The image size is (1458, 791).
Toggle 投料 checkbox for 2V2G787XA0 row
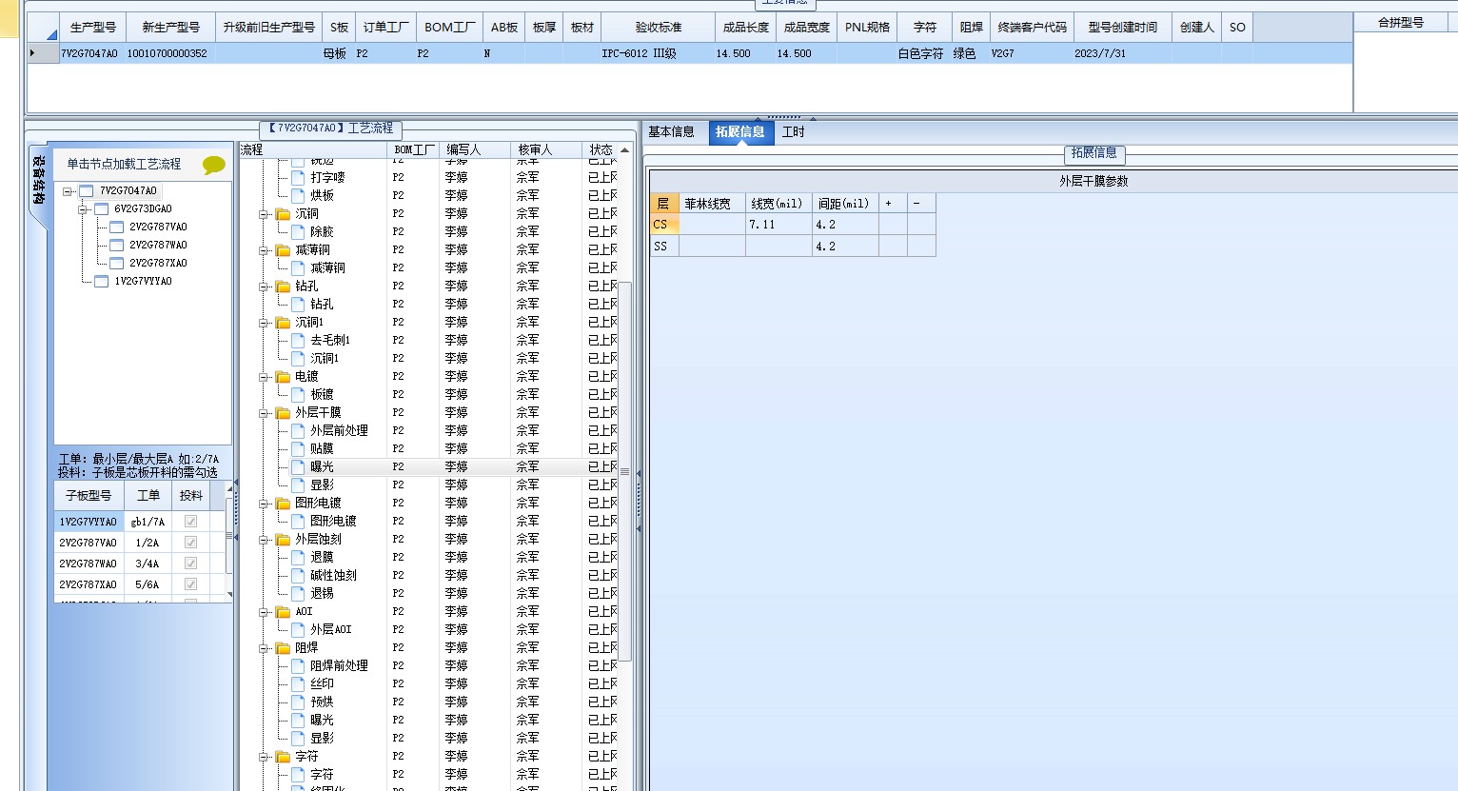[190, 584]
